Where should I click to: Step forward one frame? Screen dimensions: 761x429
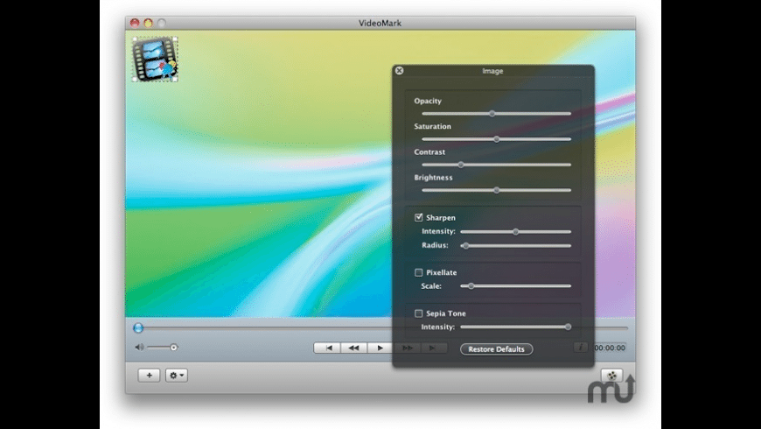(432, 348)
